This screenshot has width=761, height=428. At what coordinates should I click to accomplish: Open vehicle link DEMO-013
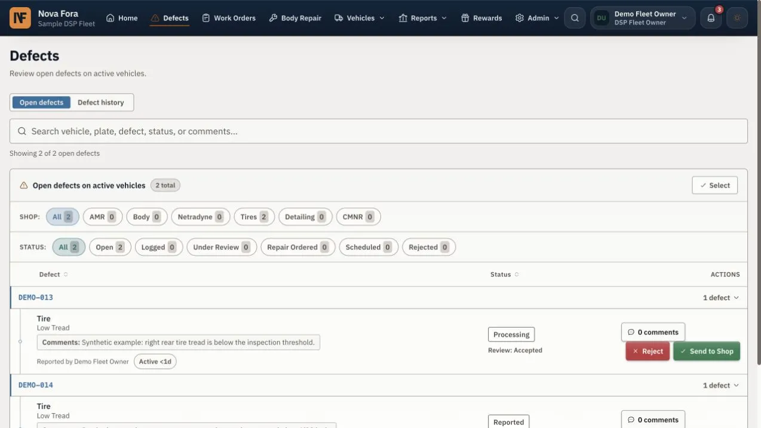click(36, 297)
